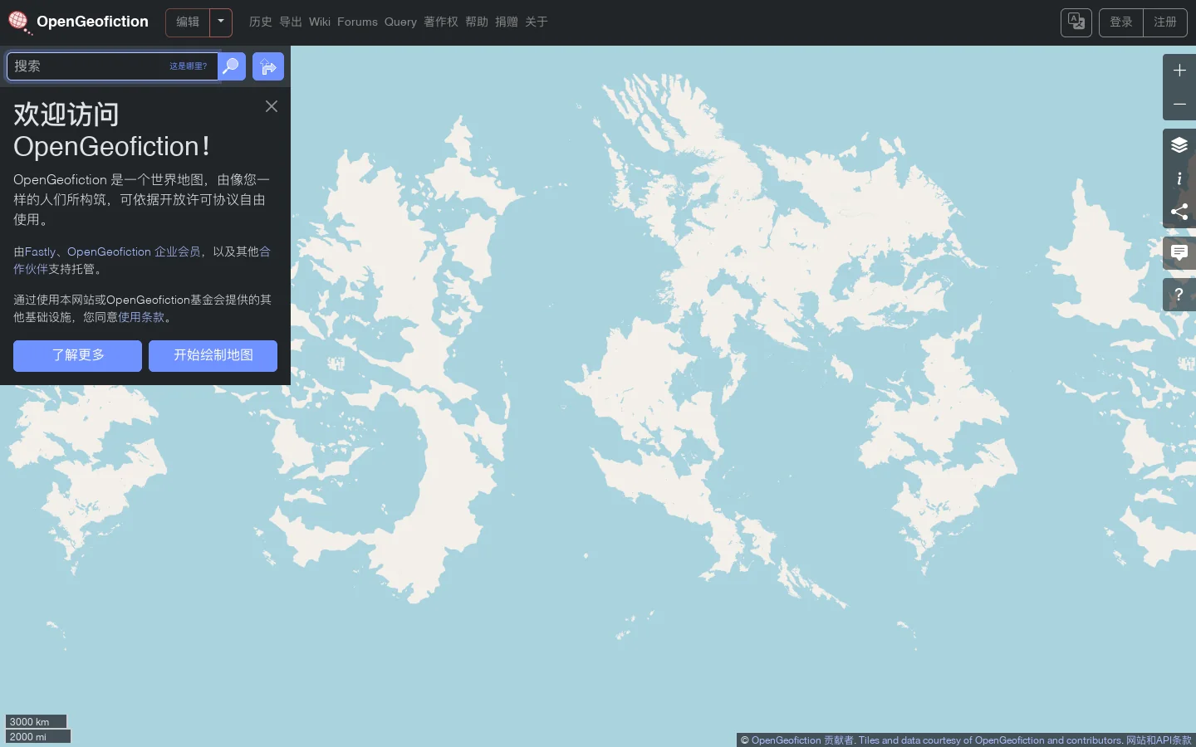Zoom in on the map
Image resolution: width=1196 pixels, height=747 pixels.
1179,71
